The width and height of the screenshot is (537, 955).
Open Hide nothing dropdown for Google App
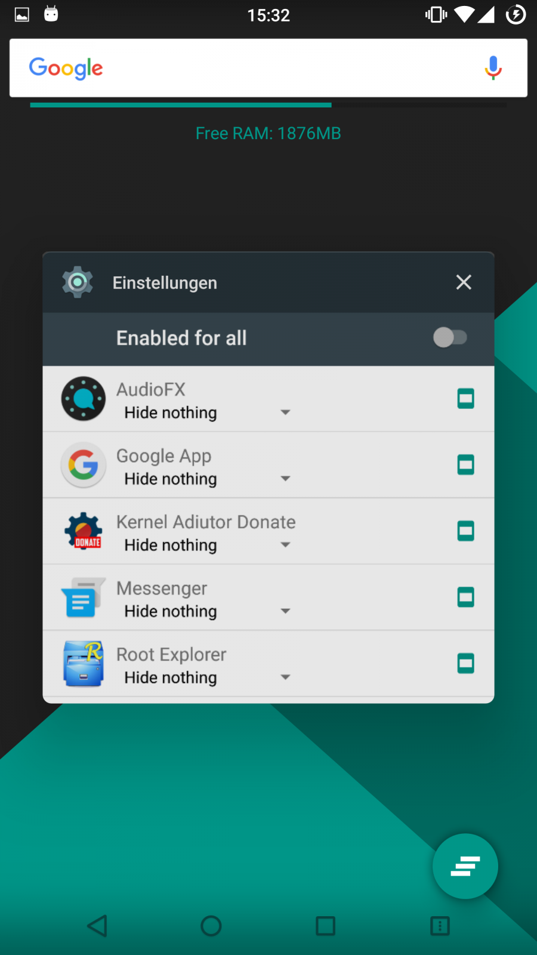pos(207,479)
